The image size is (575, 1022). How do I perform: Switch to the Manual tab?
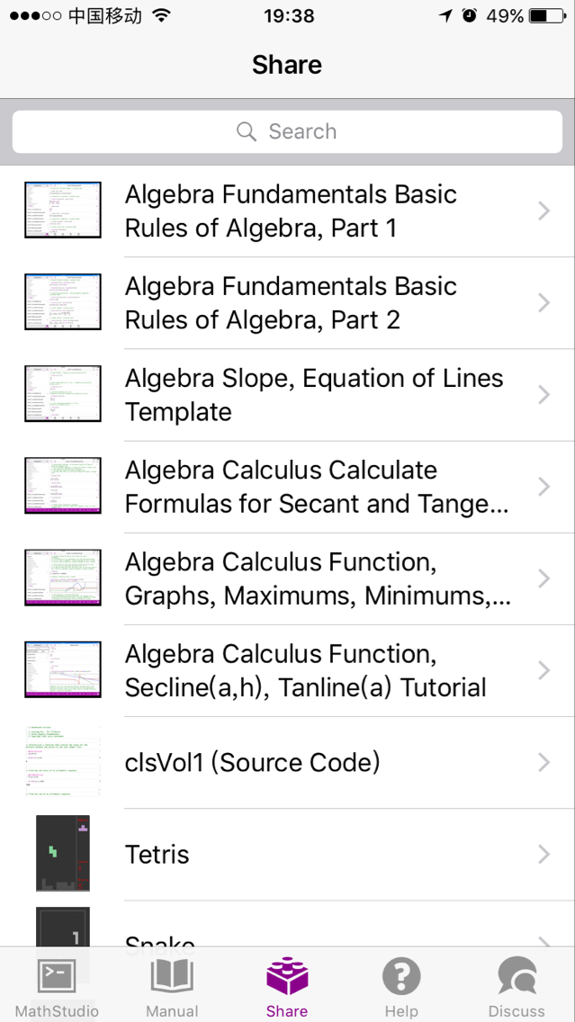coord(171,985)
